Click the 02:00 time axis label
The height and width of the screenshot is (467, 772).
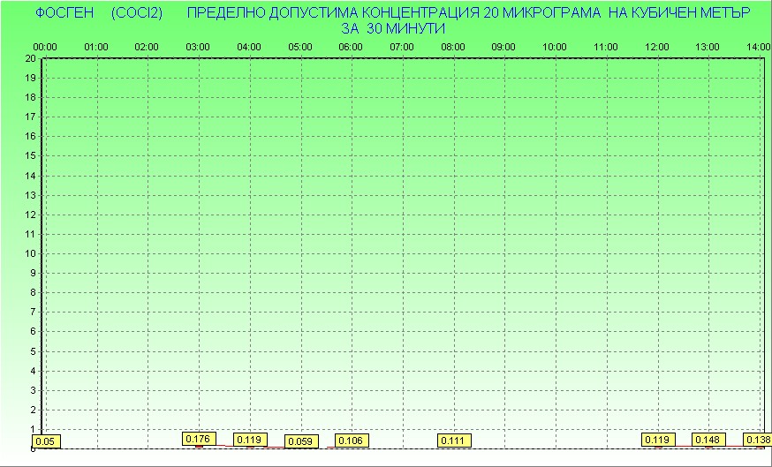pyautogui.click(x=147, y=46)
